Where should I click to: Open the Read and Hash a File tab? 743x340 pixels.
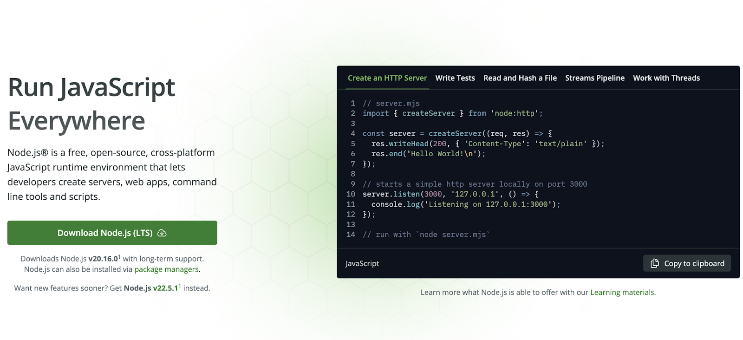point(520,78)
